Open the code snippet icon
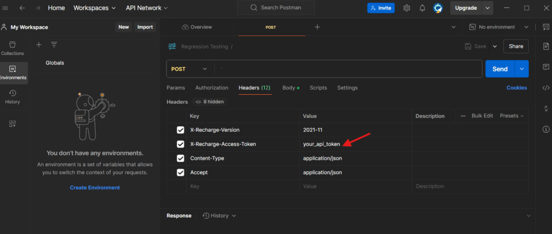Image resolution: width=552 pixels, height=234 pixels. [546, 88]
